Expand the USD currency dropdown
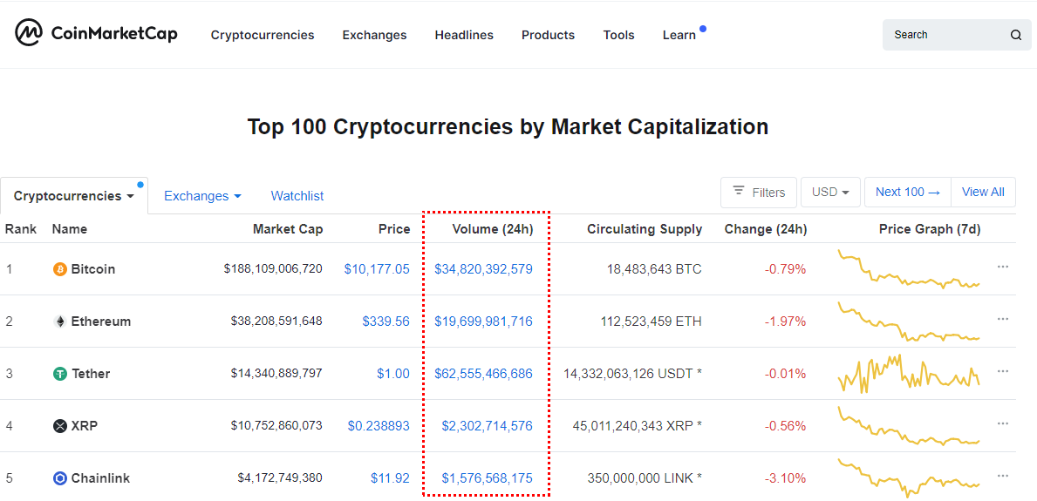The width and height of the screenshot is (1037, 501). click(830, 193)
